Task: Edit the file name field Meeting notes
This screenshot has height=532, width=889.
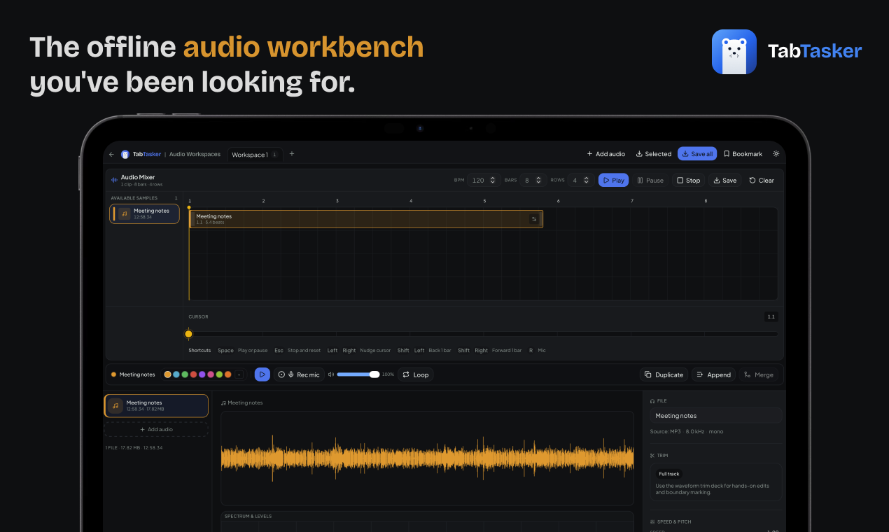Action: 715,416
